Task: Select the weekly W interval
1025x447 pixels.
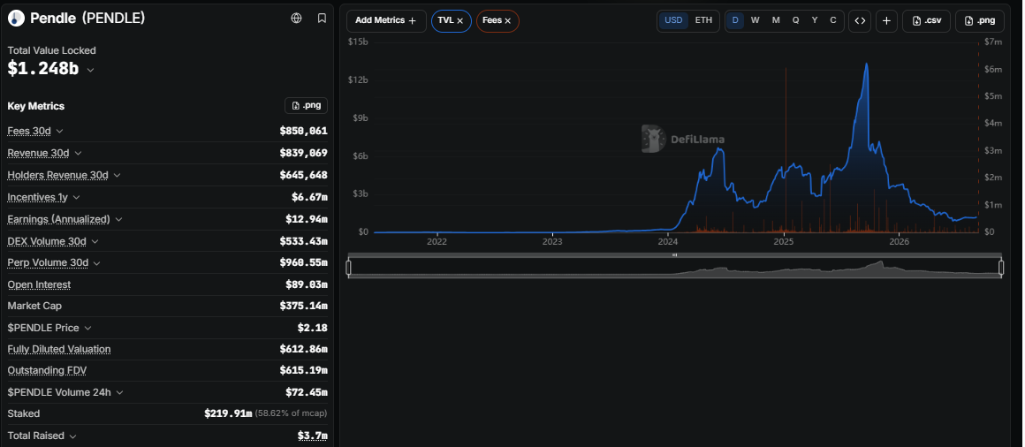Action: click(755, 20)
